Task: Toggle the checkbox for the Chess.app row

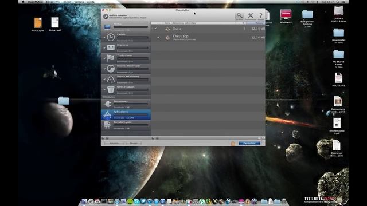Action: tap(158, 37)
